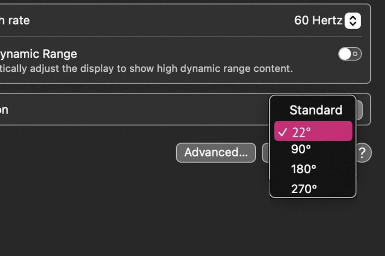Click the Dynamic Range heading text
385x256 pixels.
click(38, 54)
